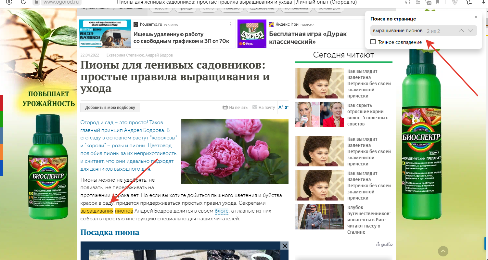Close the video ad with the X button
The image size is (488, 260).
click(285, 246)
